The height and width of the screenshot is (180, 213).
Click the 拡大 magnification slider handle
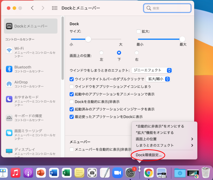(182, 39)
